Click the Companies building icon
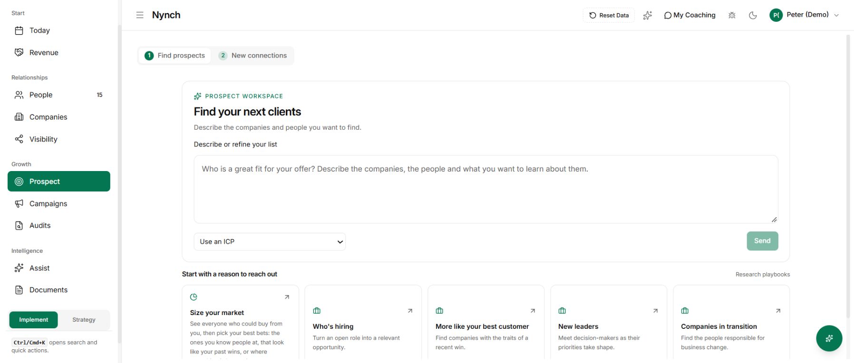Image resolution: width=854 pixels, height=363 pixels. pyautogui.click(x=19, y=117)
